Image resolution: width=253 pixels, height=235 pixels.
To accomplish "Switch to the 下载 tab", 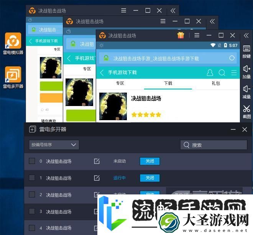I will 168,83.
